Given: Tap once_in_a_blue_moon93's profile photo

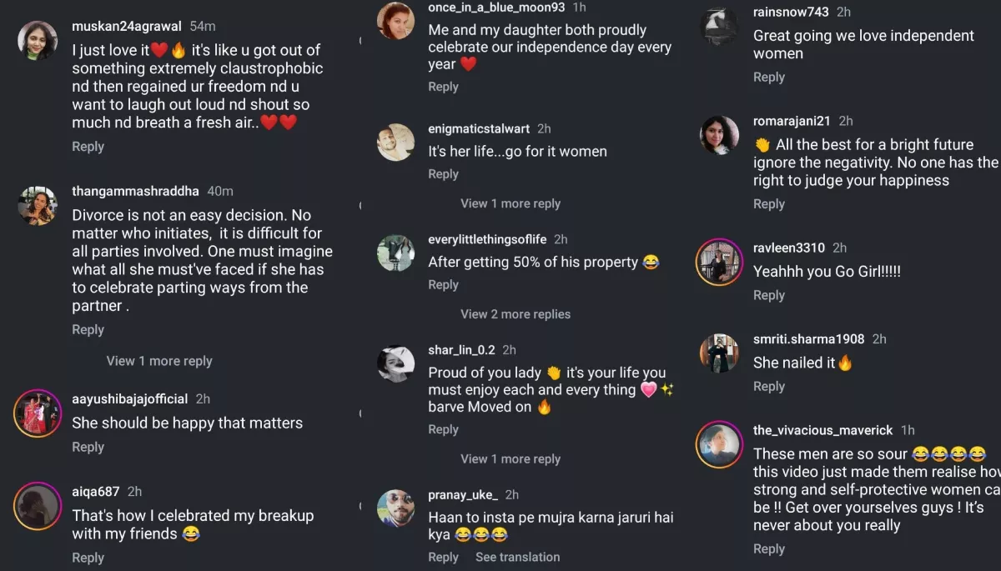Looking at the screenshot, I should coord(395,21).
